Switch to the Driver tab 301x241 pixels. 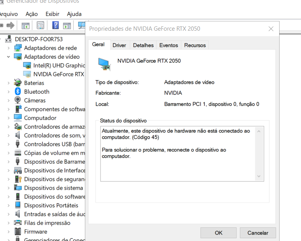coord(119,45)
